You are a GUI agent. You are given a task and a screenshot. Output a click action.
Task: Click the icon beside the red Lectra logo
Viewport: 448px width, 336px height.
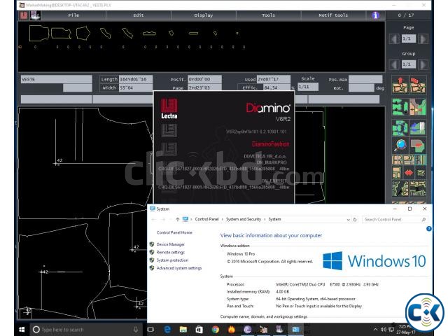pyautogui.click(x=35, y=15)
